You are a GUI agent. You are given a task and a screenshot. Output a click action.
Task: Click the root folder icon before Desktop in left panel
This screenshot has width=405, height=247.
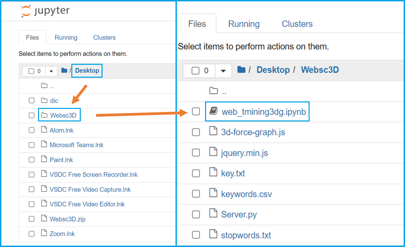64,71
